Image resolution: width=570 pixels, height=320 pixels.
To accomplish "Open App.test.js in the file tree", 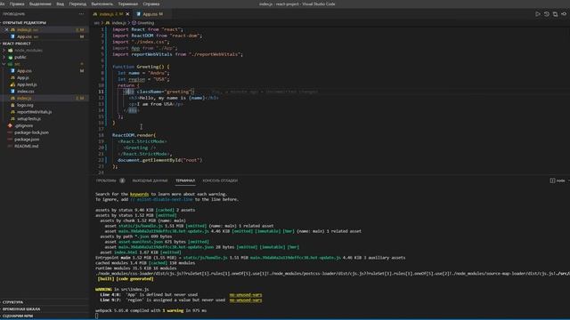I will pos(27,84).
